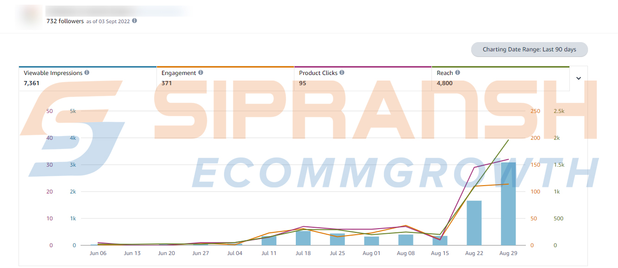The height and width of the screenshot is (268, 618).
Task: Expand metrics panel with chevron arrow
Action: pyautogui.click(x=578, y=78)
